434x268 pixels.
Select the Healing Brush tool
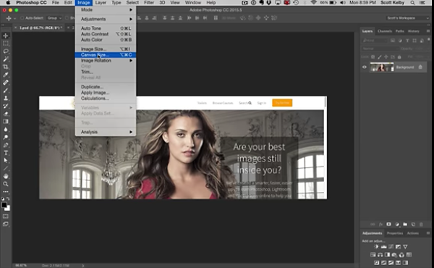[x=6, y=83]
